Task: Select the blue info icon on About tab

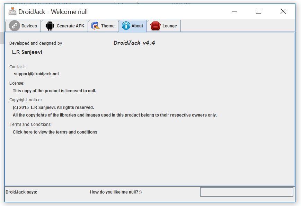Action: pos(125,26)
